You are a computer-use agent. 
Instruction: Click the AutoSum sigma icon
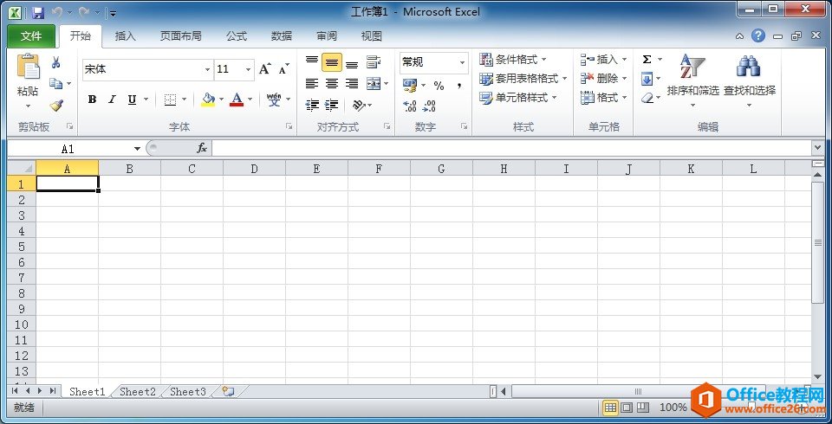tap(647, 60)
